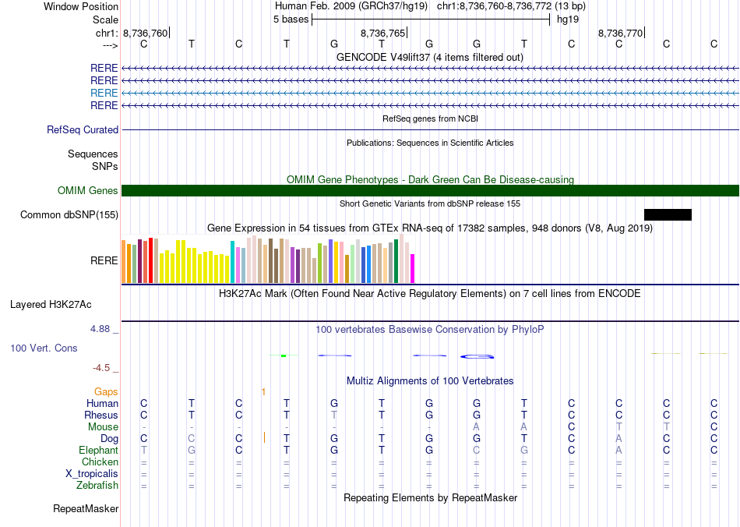
Task: Select the Elephant species label
Action: coord(98,451)
